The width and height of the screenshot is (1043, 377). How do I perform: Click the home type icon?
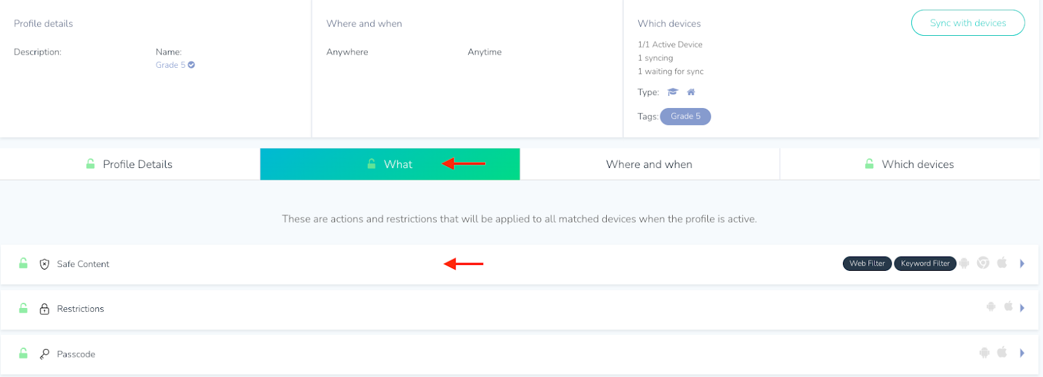(691, 92)
